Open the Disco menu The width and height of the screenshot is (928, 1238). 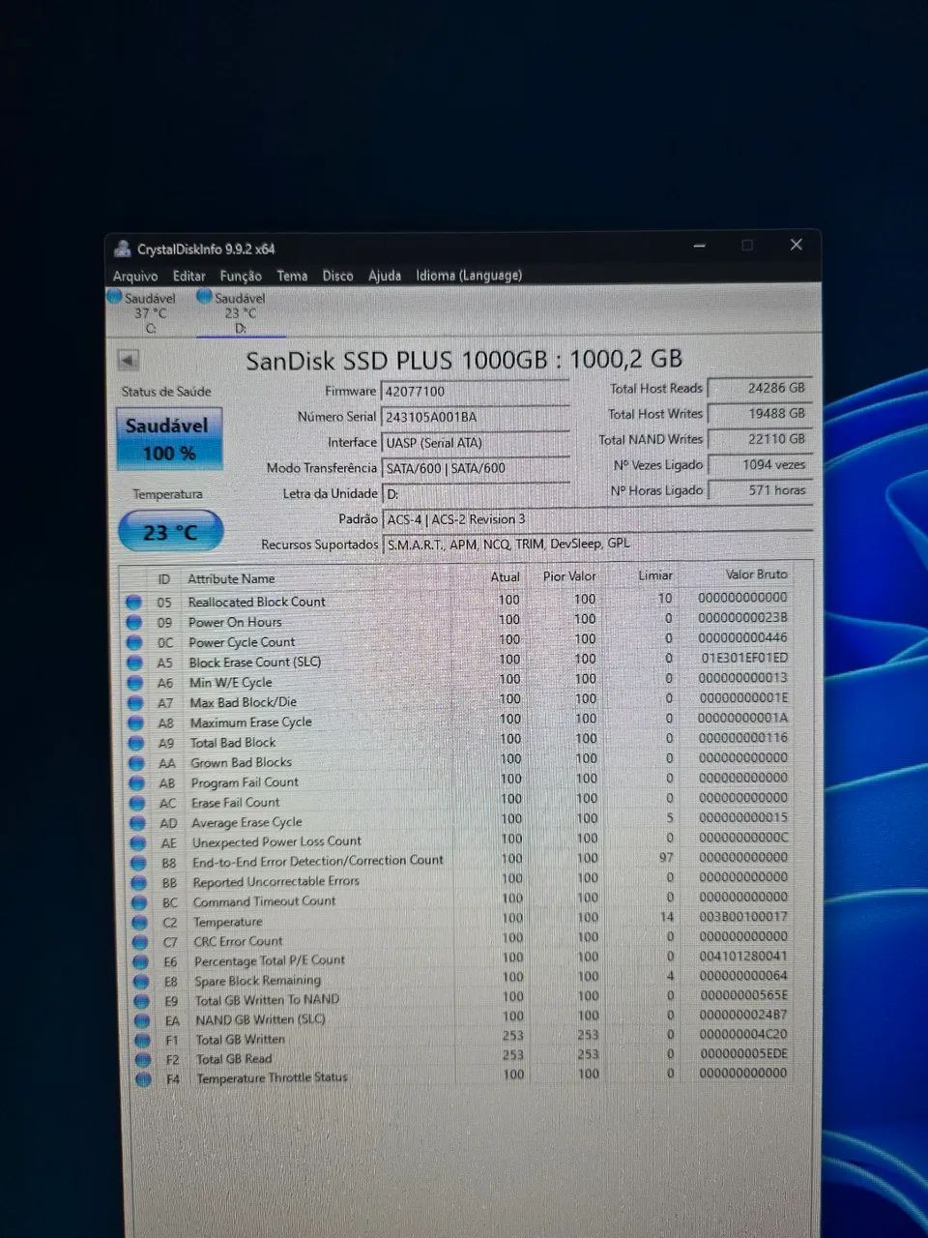[337, 276]
